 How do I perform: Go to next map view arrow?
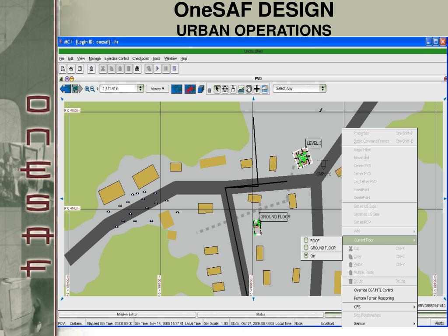(x=77, y=89)
